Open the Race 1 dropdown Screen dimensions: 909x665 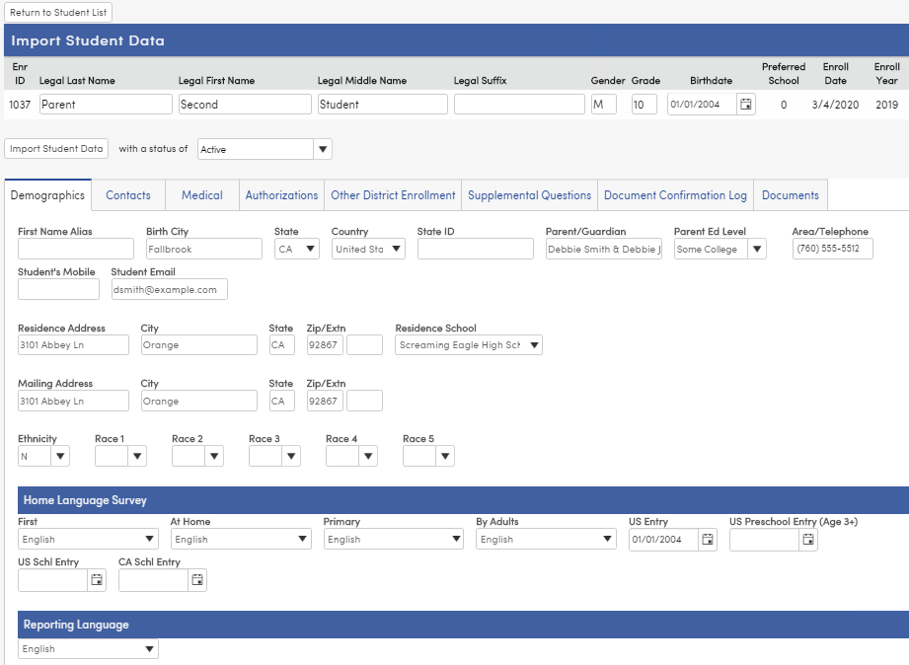pyautogui.click(x=138, y=456)
